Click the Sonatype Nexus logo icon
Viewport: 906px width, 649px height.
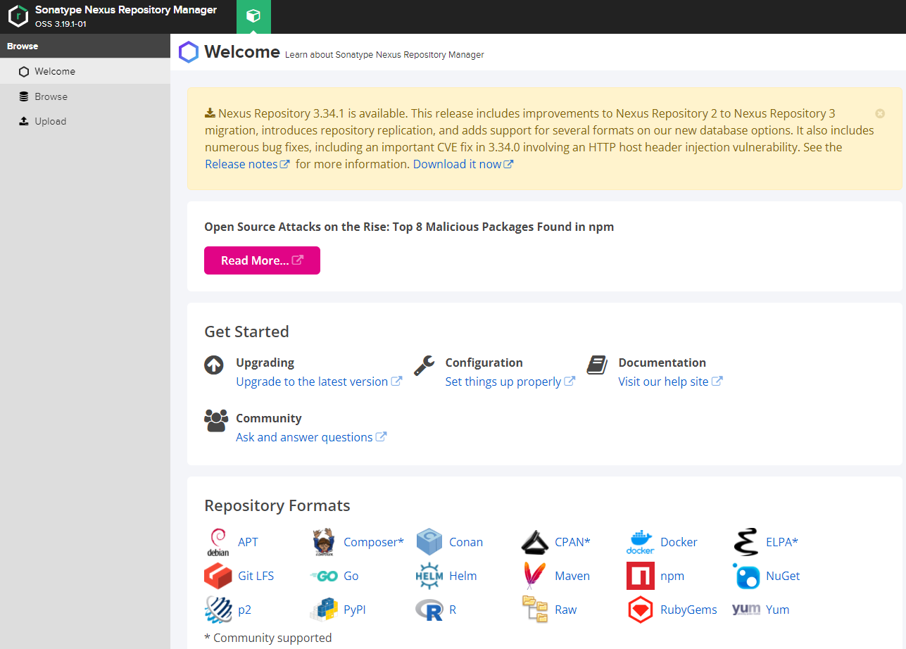18,16
